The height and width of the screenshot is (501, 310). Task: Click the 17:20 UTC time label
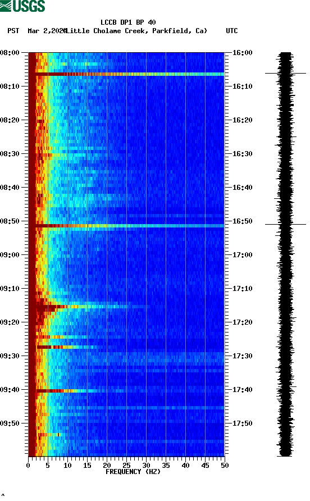(x=242, y=322)
